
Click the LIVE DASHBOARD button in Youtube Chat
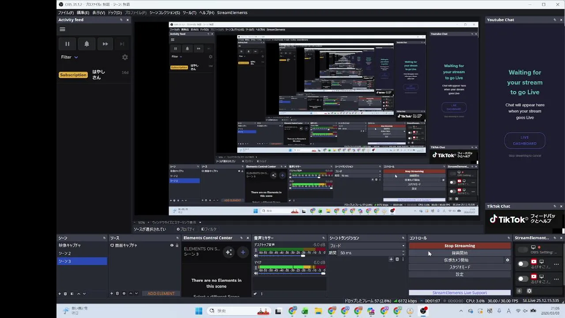tap(525, 140)
